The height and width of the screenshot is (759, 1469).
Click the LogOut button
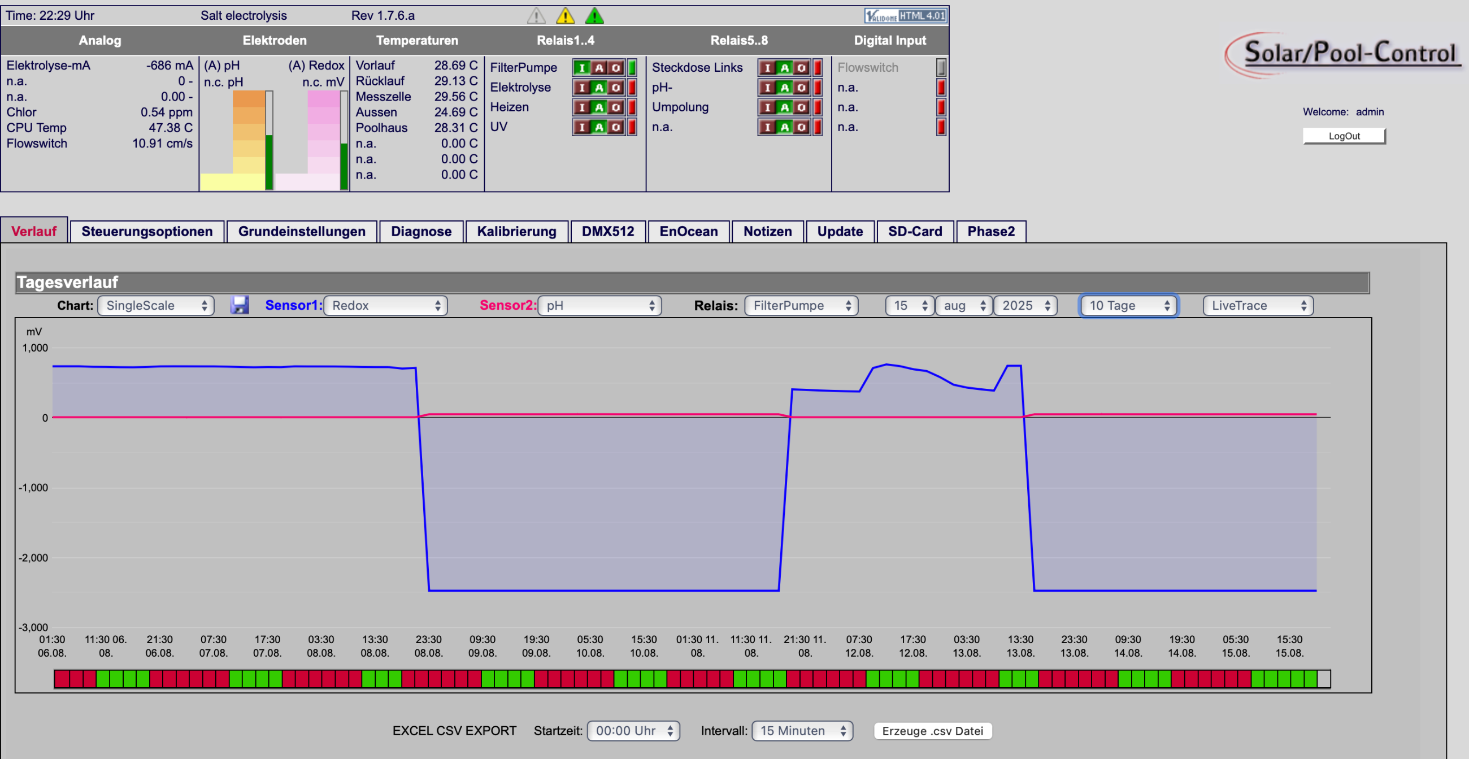1344,136
